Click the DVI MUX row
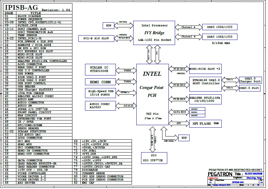268x189 pixels. tap(38, 141)
